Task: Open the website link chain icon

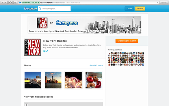Action: click(47, 51)
